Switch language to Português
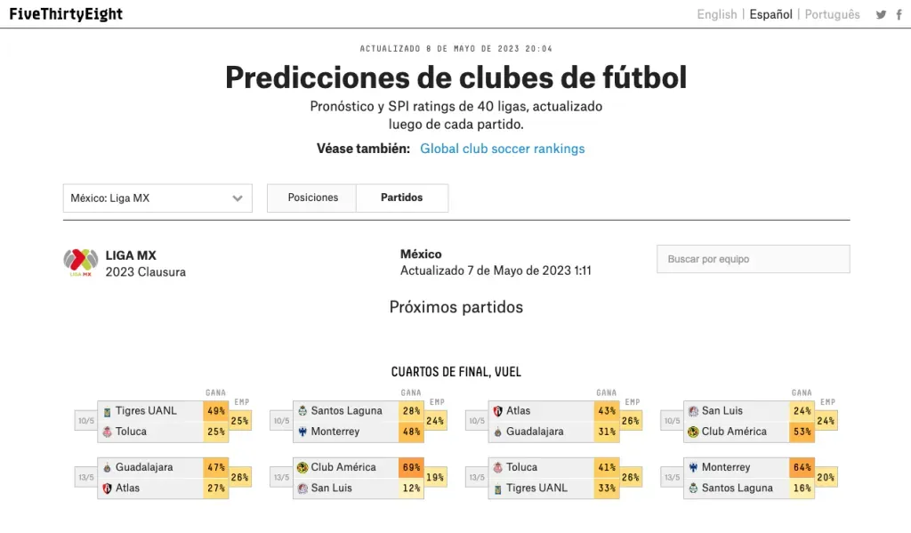Image resolution: width=911 pixels, height=533 pixels. (x=833, y=14)
